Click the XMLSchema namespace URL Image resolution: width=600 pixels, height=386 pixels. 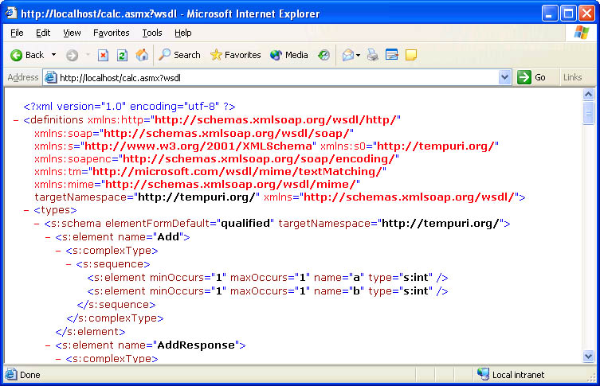coord(198,146)
